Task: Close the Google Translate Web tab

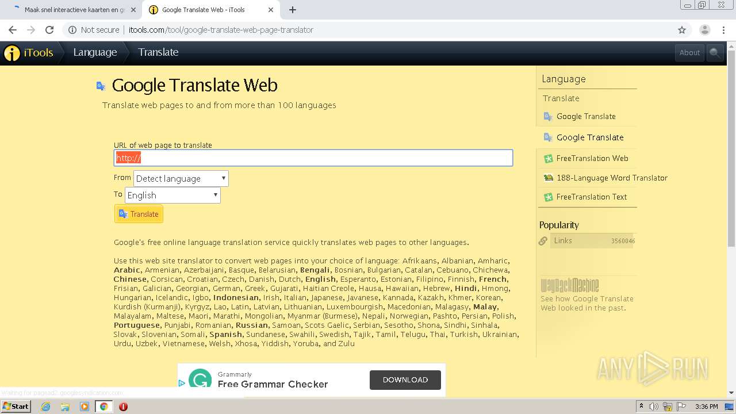Action: (x=271, y=10)
